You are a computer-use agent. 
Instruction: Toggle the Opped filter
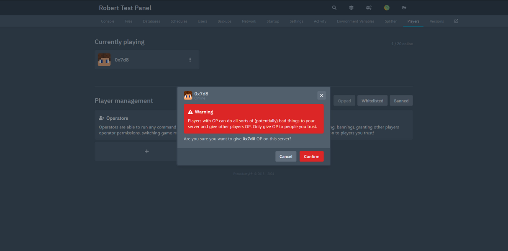tap(344, 100)
